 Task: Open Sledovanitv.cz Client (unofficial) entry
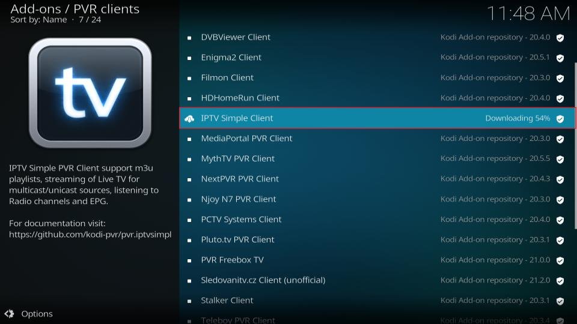click(x=377, y=280)
